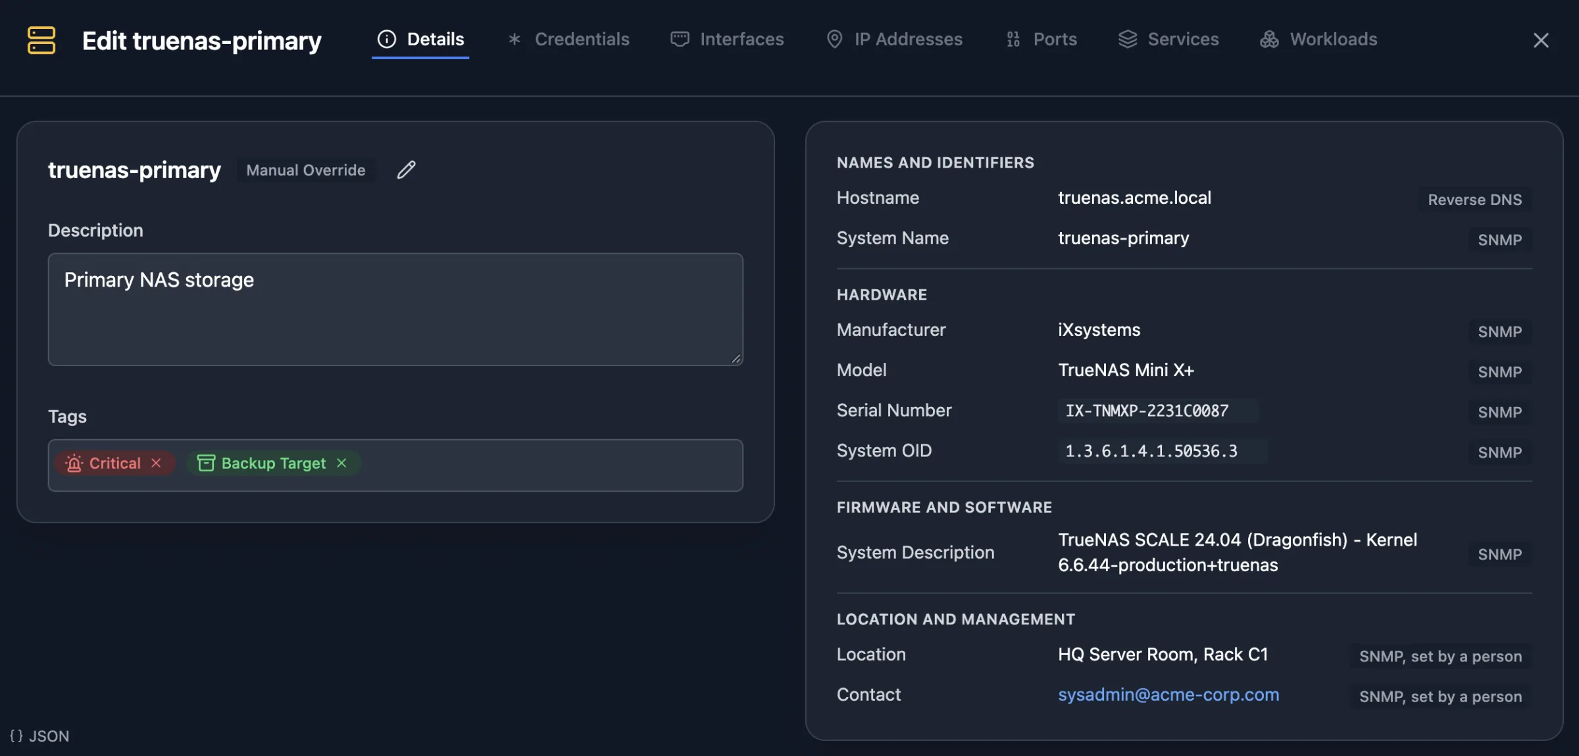Click the manufacturer value iXsystems

click(x=1099, y=330)
